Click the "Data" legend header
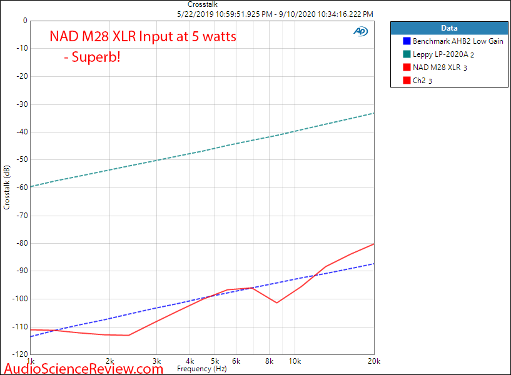The width and height of the screenshot is (511, 375). click(449, 28)
